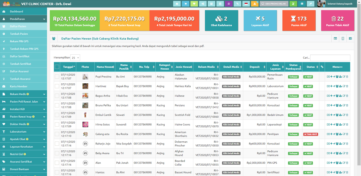This screenshot has height=176, width=361.
Task: Click the Cari search input field
Action: coord(330,58)
